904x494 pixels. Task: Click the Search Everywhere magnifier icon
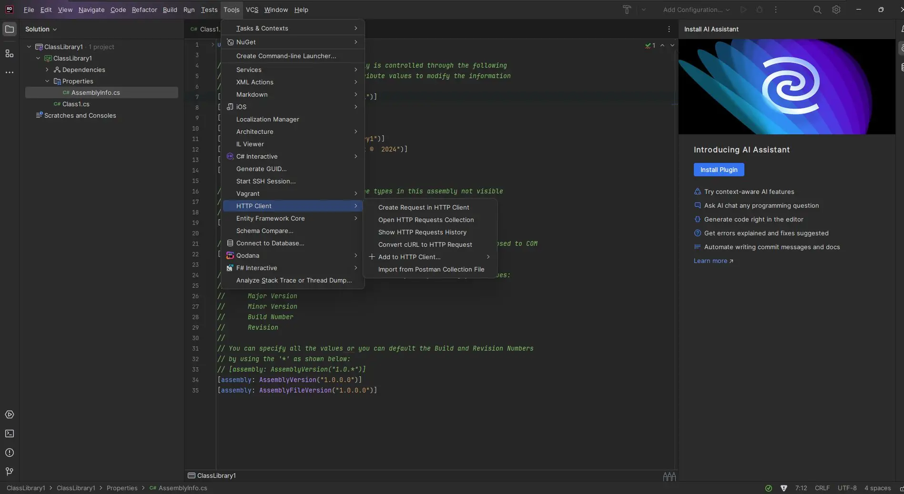coord(817,10)
